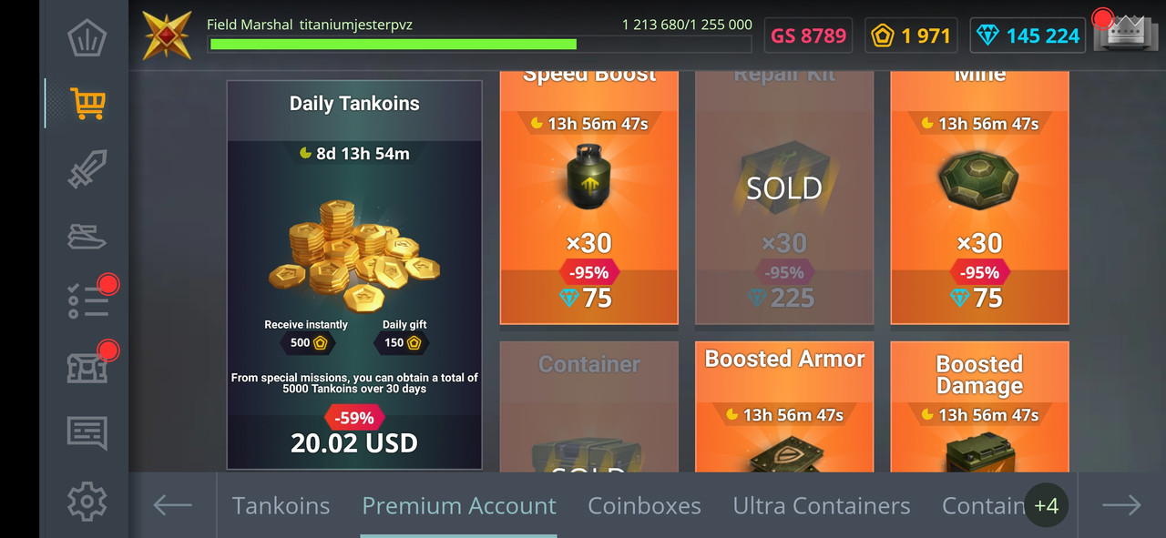Open the 145 224 crystals balance
The height and width of the screenshot is (538, 1166).
pyautogui.click(x=1028, y=36)
